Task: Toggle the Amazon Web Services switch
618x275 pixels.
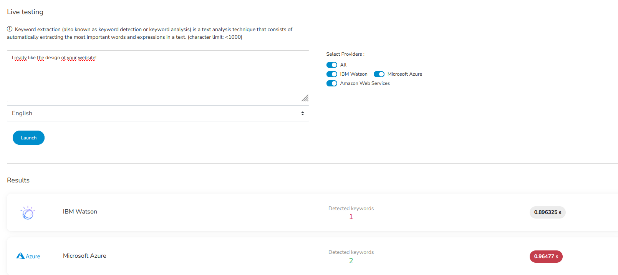Action: coord(332,83)
